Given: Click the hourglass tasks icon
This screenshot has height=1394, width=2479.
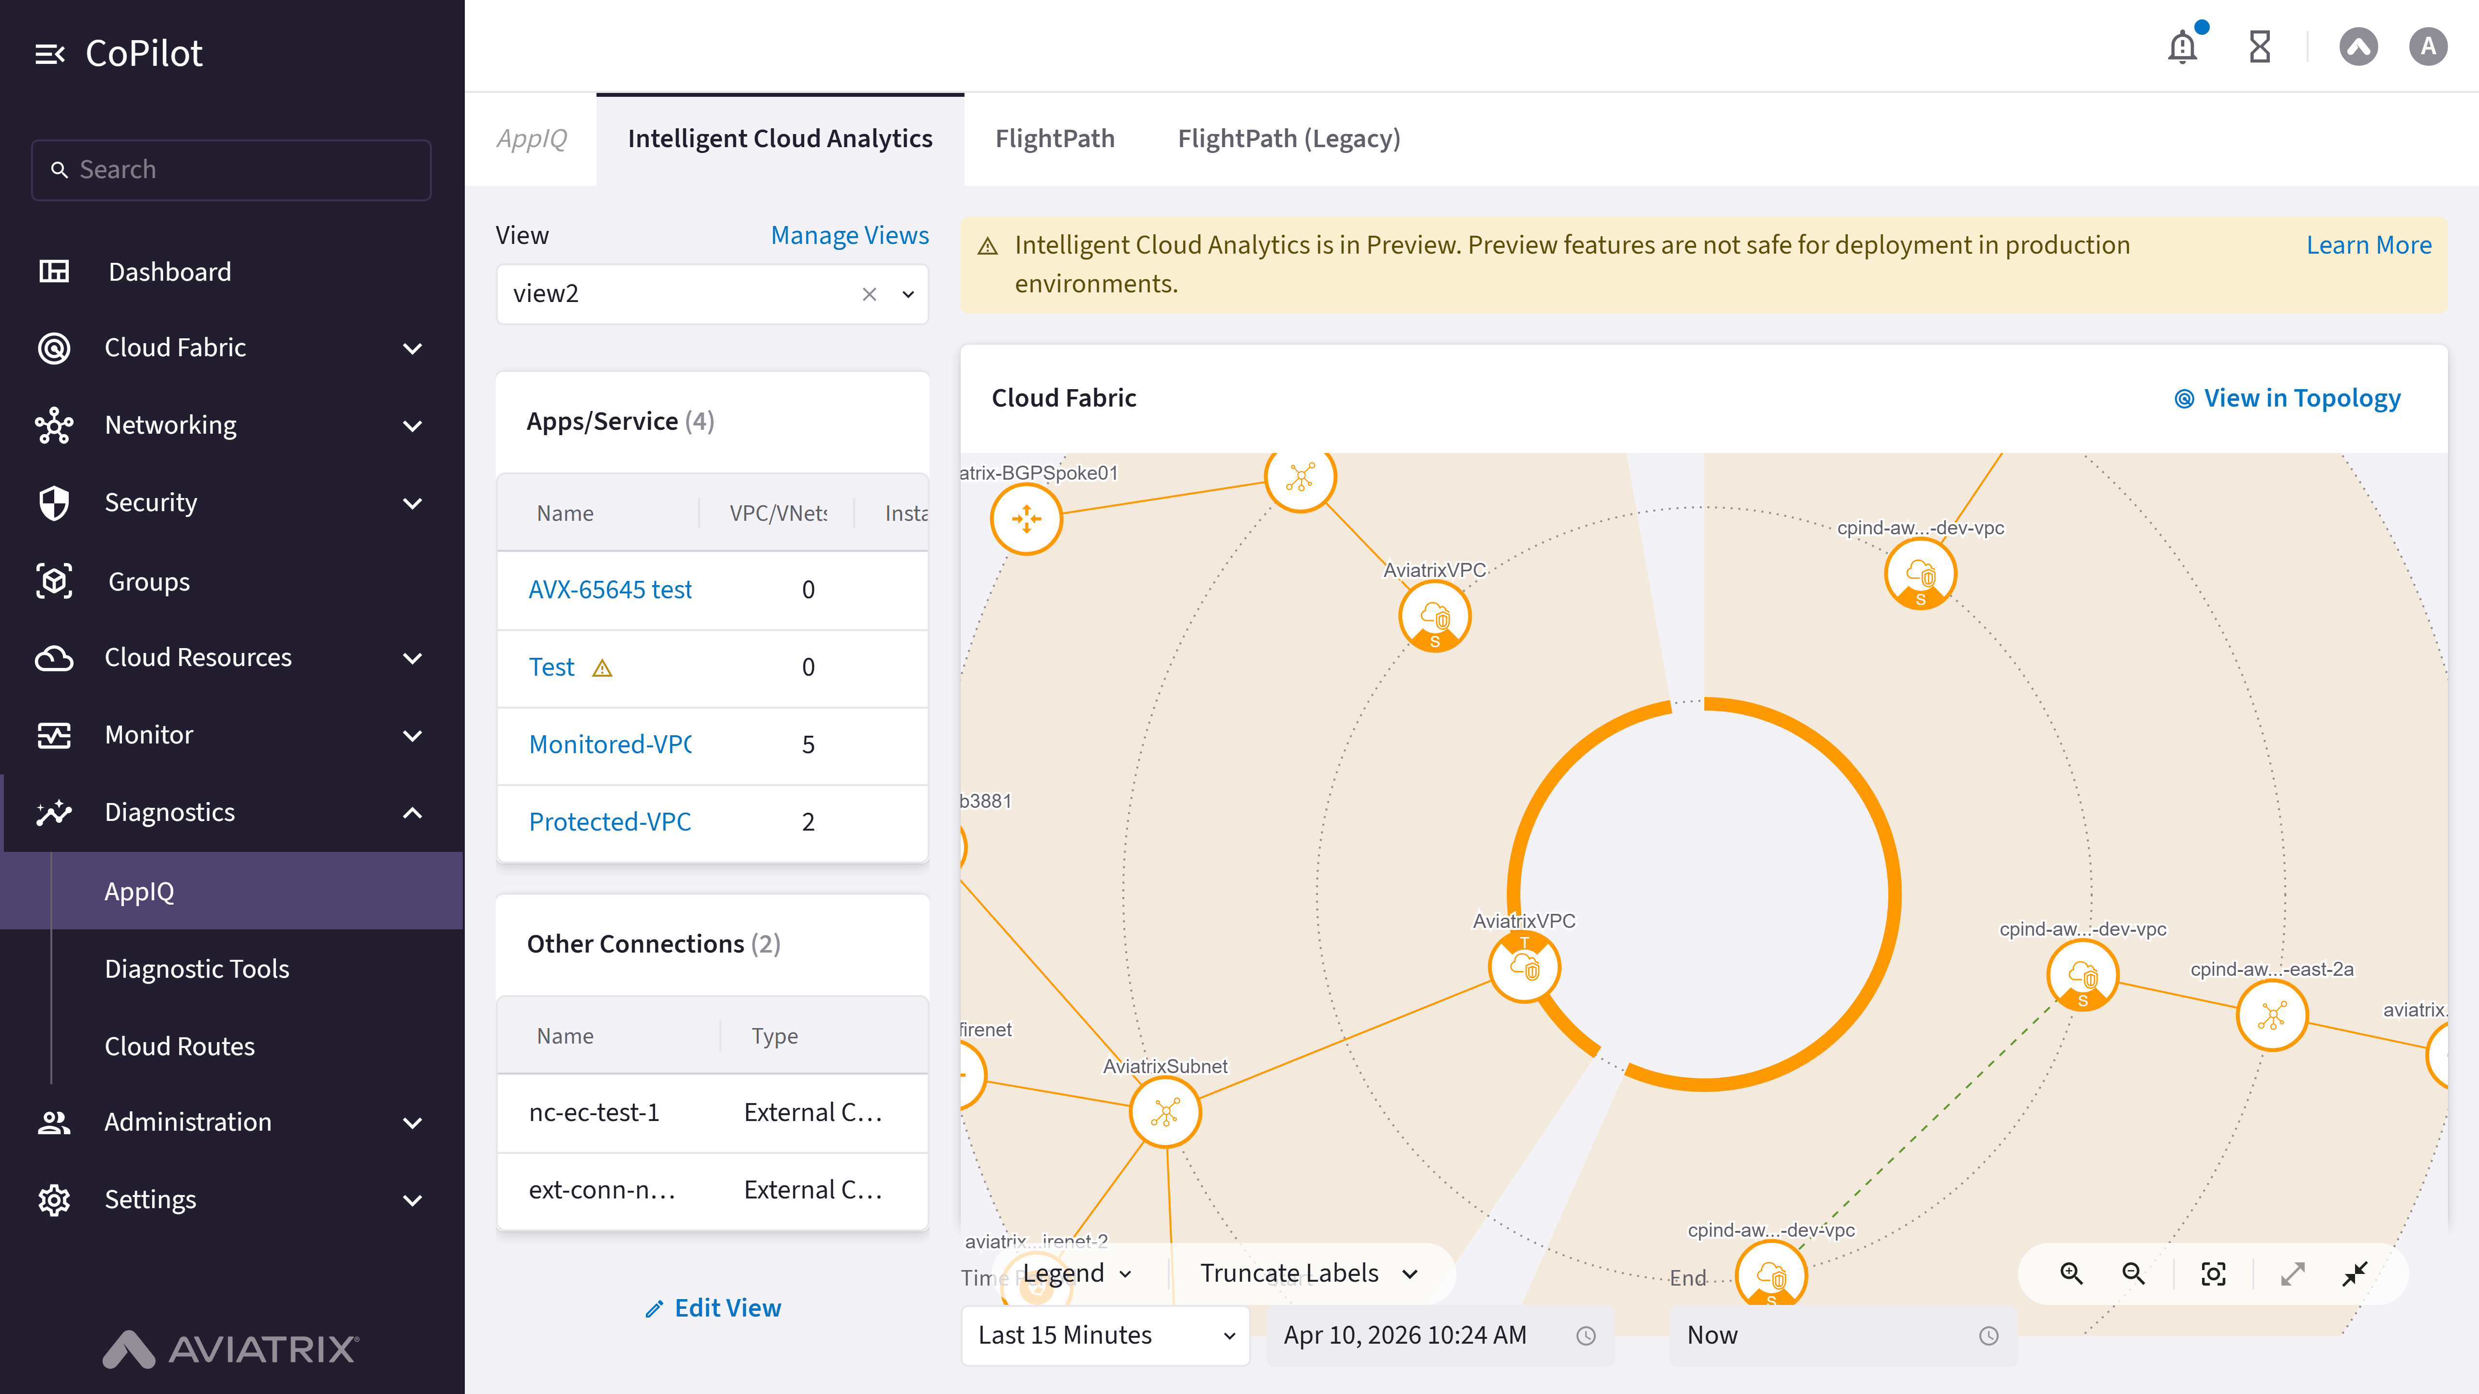Looking at the screenshot, I should [x=2260, y=46].
